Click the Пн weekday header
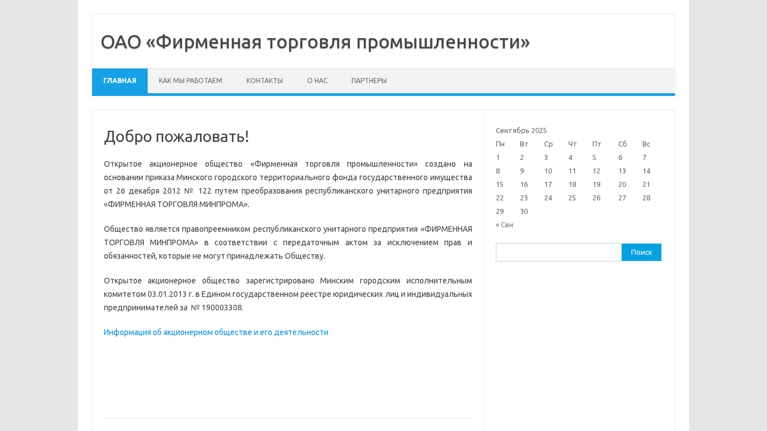This screenshot has width=767, height=431. tap(500, 144)
